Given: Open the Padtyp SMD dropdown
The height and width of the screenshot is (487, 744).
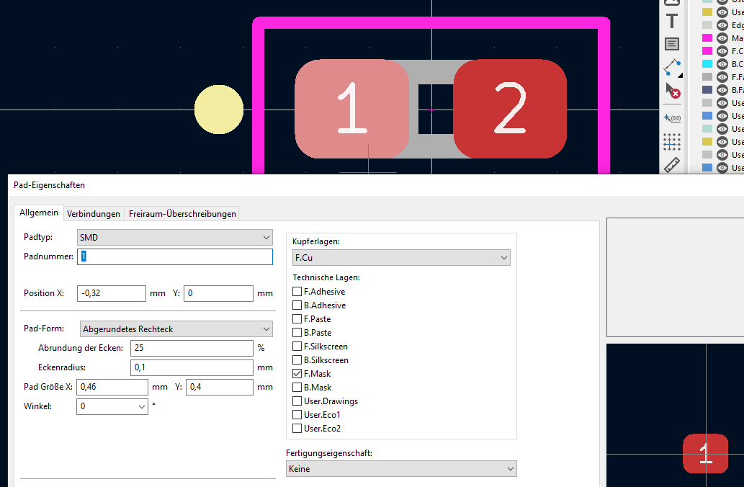Looking at the screenshot, I should (x=174, y=237).
